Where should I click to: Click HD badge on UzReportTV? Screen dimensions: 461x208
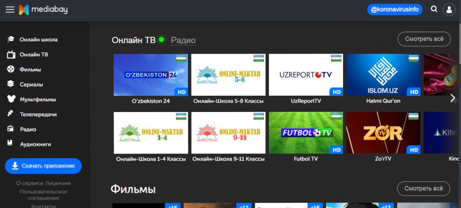coord(336,92)
